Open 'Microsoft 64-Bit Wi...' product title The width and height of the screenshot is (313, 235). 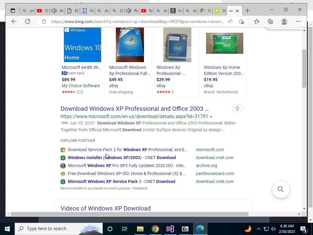(x=81, y=67)
